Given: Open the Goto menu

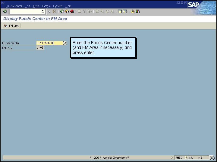Looking at the screenshot, I should click(36, 6).
